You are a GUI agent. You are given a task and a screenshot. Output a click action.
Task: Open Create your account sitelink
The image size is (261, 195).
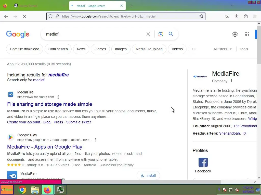coord(23,122)
